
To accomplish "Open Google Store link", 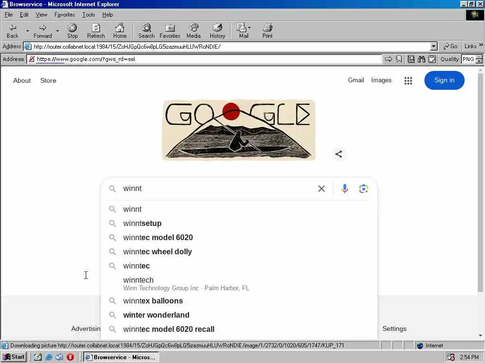I will pos(48,80).
